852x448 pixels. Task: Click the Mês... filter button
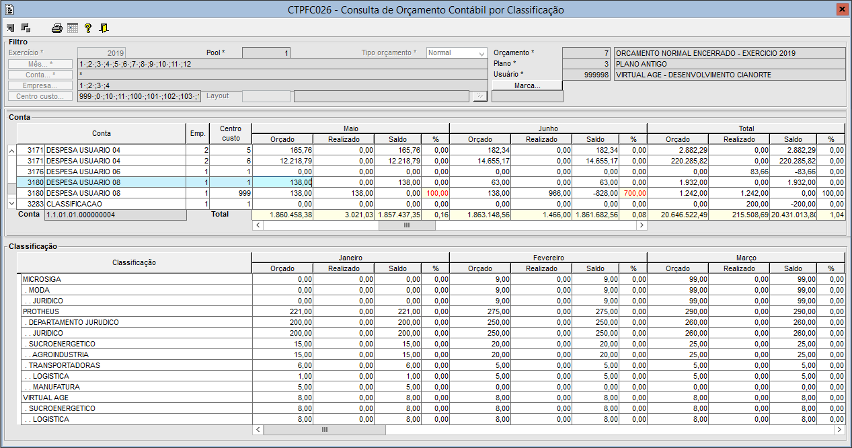(x=40, y=64)
